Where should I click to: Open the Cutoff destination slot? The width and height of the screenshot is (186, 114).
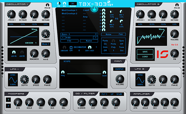(86, 10)
